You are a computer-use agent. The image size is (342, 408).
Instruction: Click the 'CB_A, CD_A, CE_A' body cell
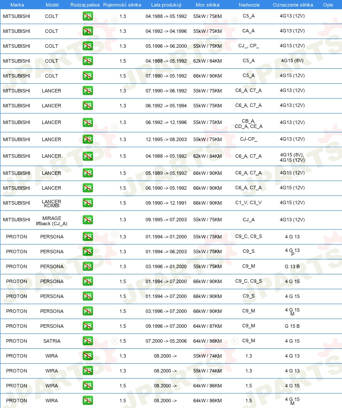(x=248, y=124)
